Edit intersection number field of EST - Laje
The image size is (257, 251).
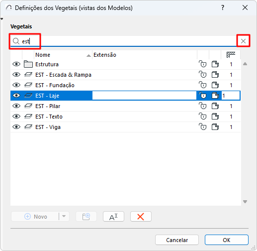(x=231, y=96)
